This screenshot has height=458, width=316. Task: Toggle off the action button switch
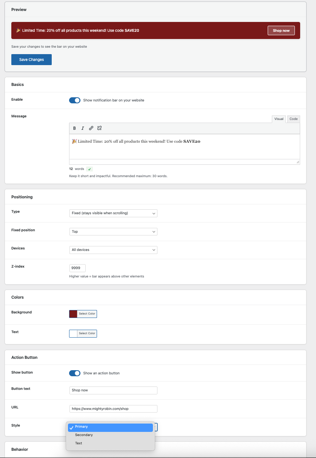pos(75,373)
